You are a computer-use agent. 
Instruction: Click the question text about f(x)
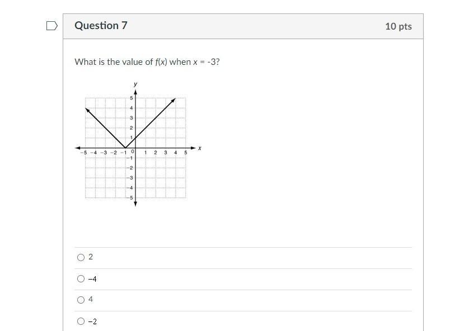click(147, 62)
